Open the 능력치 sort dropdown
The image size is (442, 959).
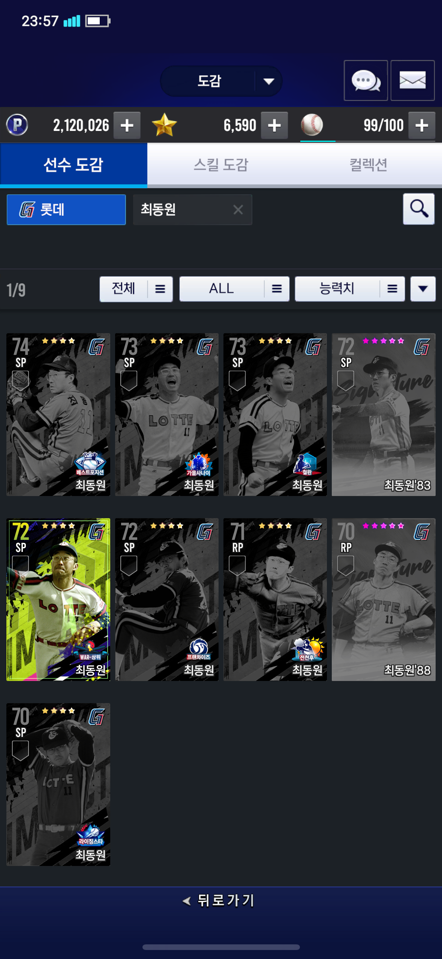pos(350,289)
